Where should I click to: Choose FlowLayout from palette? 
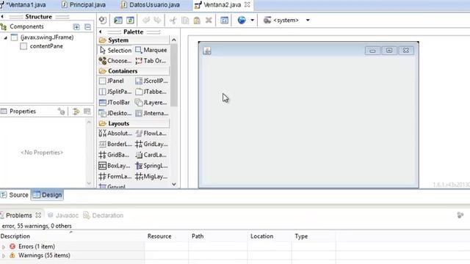(151, 133)
